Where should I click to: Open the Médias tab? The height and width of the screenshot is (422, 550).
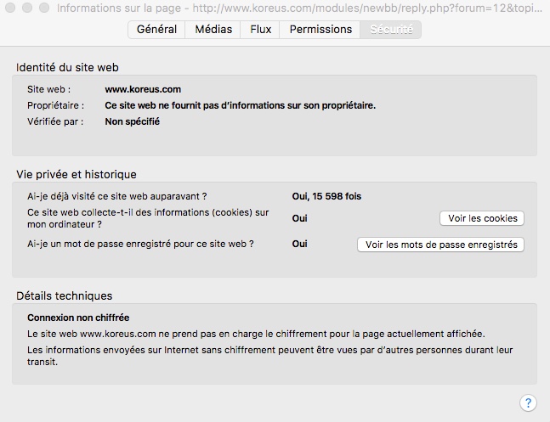pyautogui.click(x=213, y=29)
